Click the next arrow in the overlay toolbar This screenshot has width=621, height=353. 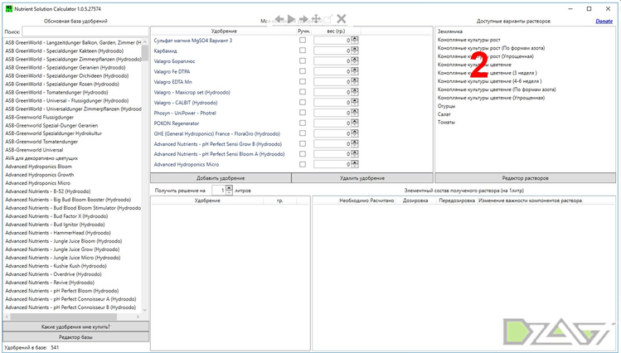click(303, 18)
